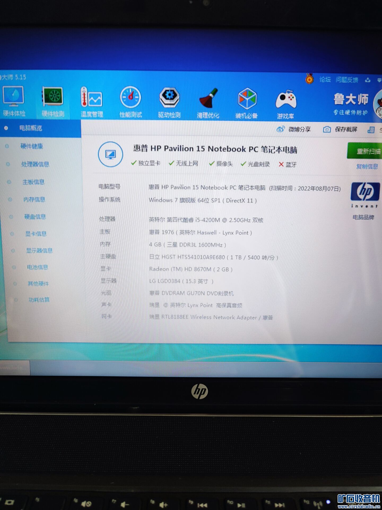Click the i5-4200M processor value

[x=206, y=220]
